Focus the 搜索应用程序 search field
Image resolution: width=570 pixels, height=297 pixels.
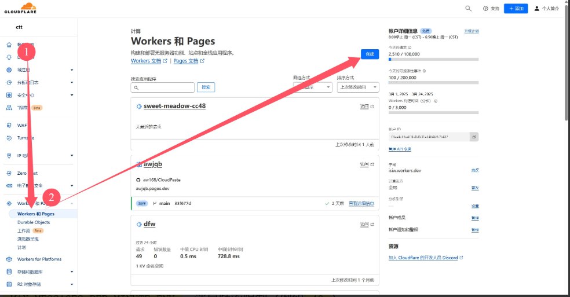(163, 87)
